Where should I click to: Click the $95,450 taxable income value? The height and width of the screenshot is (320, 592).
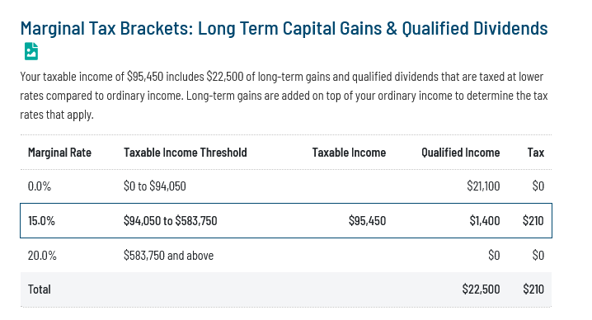367,221
